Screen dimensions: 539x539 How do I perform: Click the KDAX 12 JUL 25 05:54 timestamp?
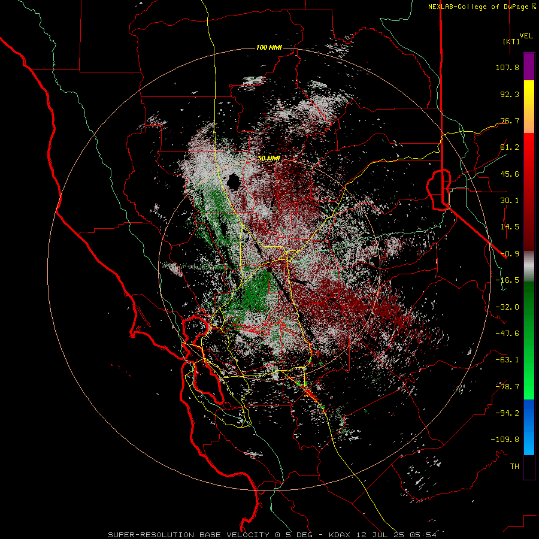click(x=383, y=535)
